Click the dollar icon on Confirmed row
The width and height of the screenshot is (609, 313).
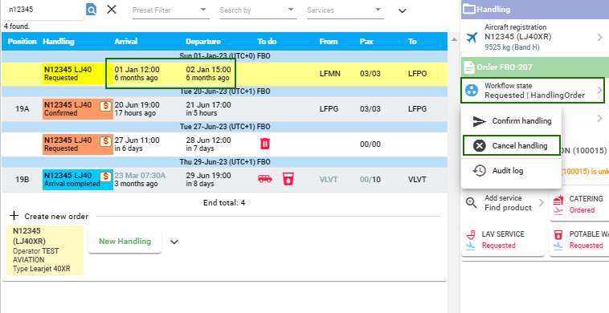(x=105, y=106)
